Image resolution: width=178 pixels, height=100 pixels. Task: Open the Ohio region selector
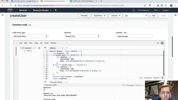[x=157, y=10]
